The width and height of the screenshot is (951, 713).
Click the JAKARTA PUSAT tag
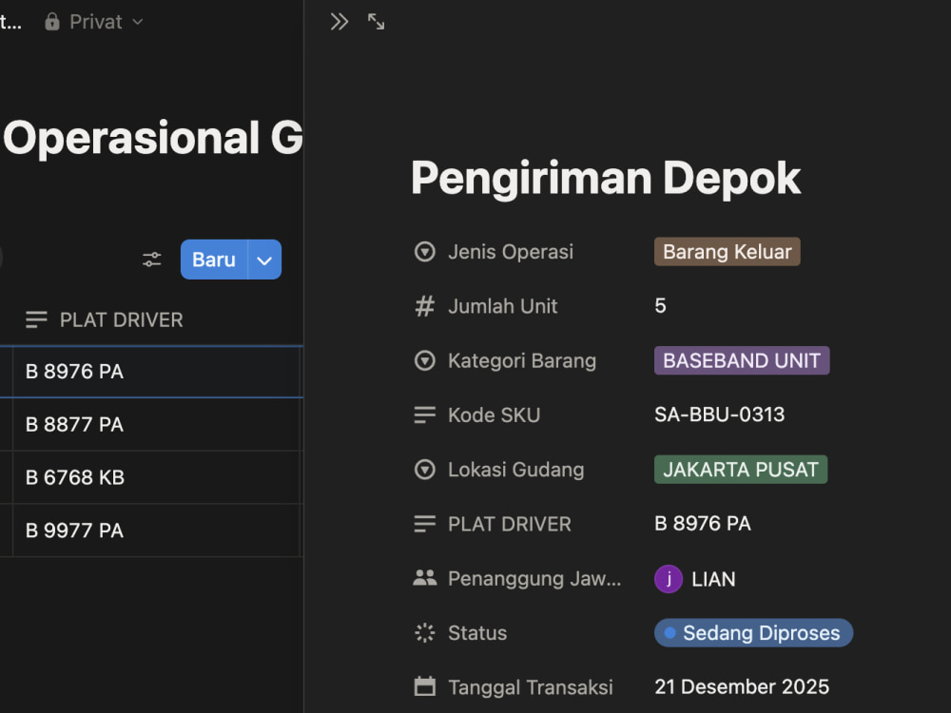tap(741, 470)
